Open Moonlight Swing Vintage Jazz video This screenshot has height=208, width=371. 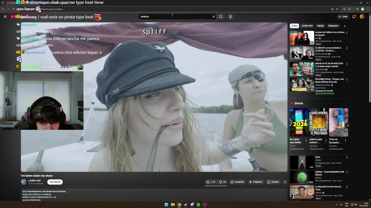[x=302, y=85]
